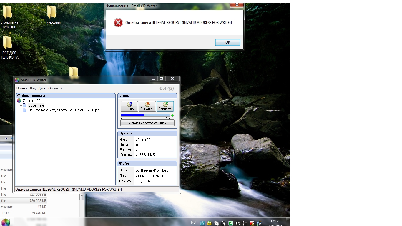Click project size 2192,811 МБ

145,155
